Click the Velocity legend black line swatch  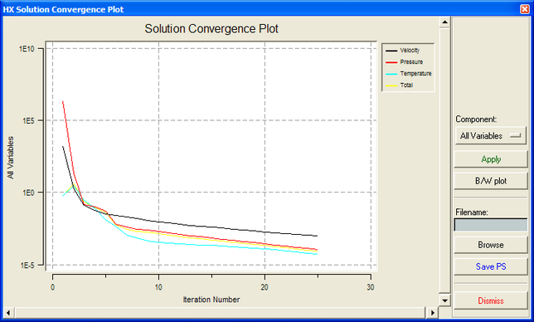tap(391, 51)
